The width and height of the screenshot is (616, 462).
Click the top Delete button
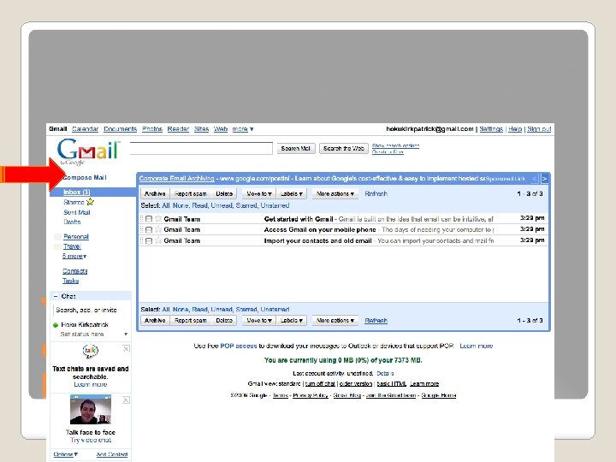[224, 193]
